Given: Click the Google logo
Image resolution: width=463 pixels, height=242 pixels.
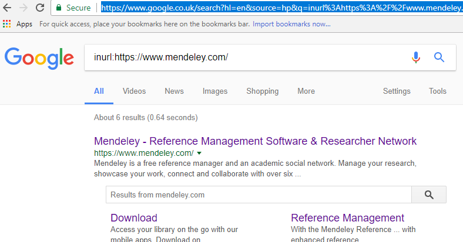Looking at the screenshot, I should tap(39, 57).
